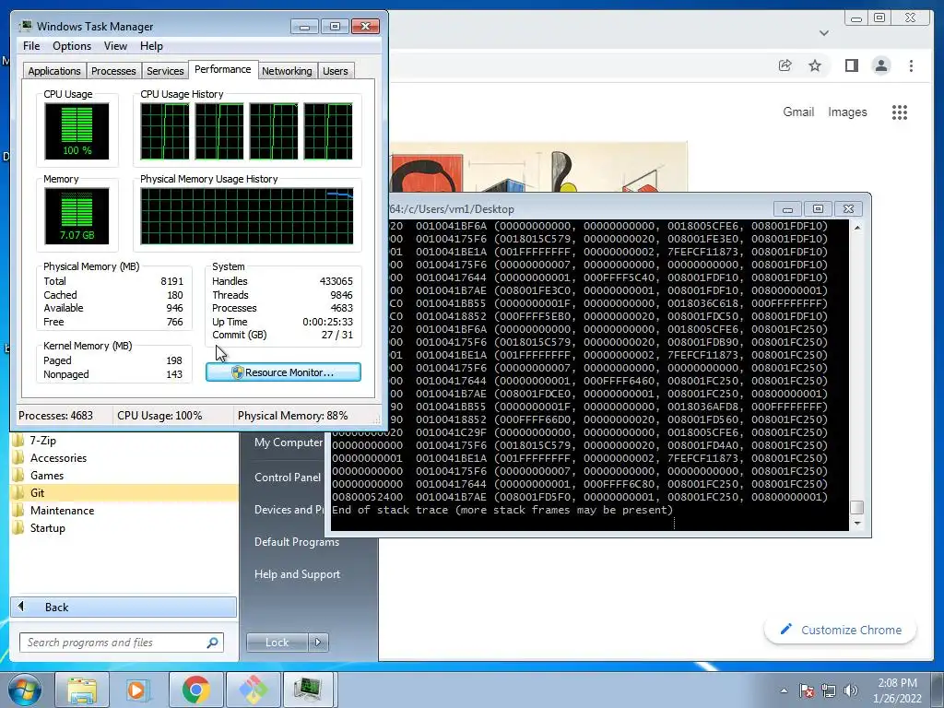Select Task Manager taskbar icon

[x=308, y=690]
